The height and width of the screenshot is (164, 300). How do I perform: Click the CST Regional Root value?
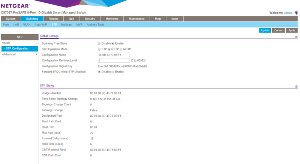pyautogui.click(x=106, y=150)
